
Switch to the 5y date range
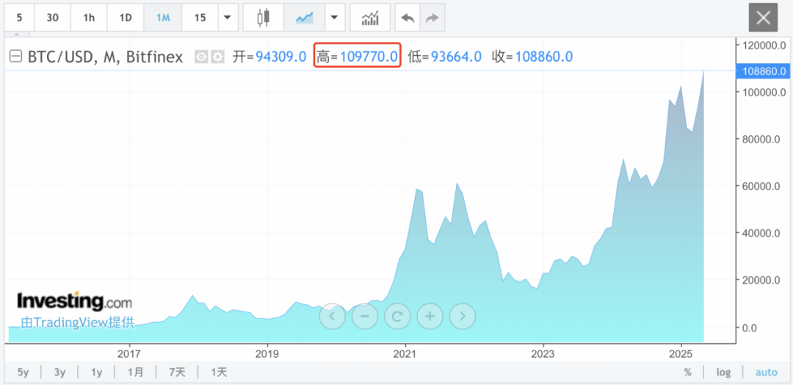(x=23, y=372)
